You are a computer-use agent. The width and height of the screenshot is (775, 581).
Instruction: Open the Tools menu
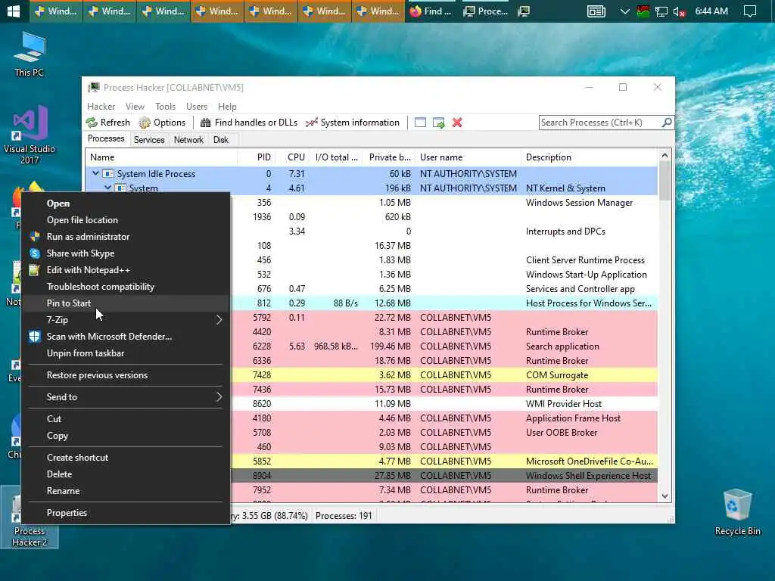point(165,106)
